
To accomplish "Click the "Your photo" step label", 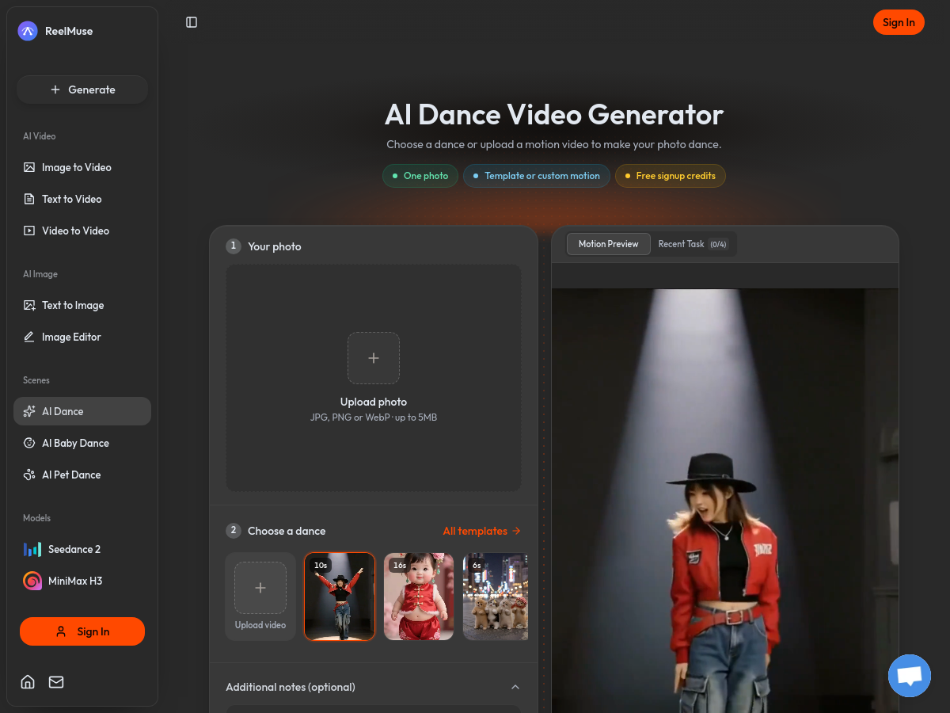I will [x=275, y=246].
